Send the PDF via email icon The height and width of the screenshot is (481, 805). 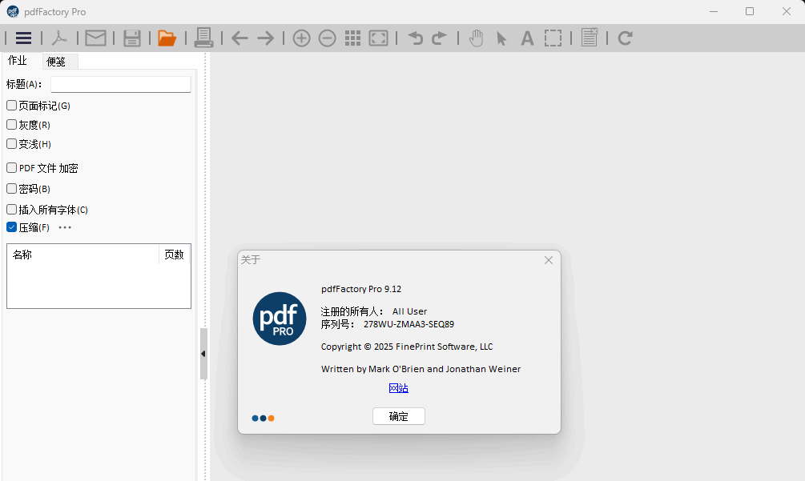click(96, 38)
